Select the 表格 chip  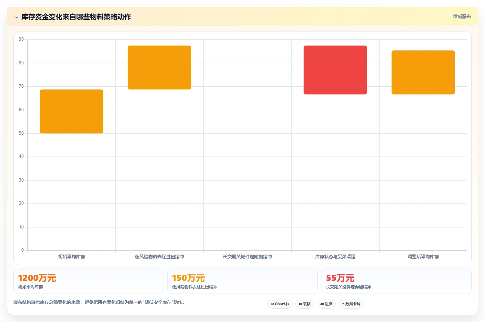click(305, 304)
